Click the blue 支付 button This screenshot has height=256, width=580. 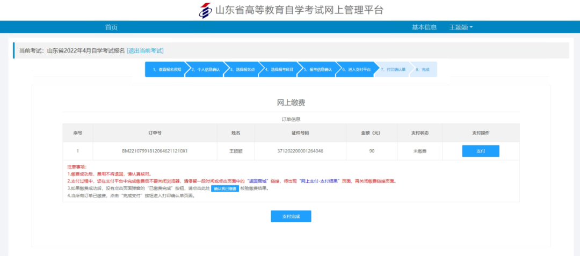click(x=481, y=151)
